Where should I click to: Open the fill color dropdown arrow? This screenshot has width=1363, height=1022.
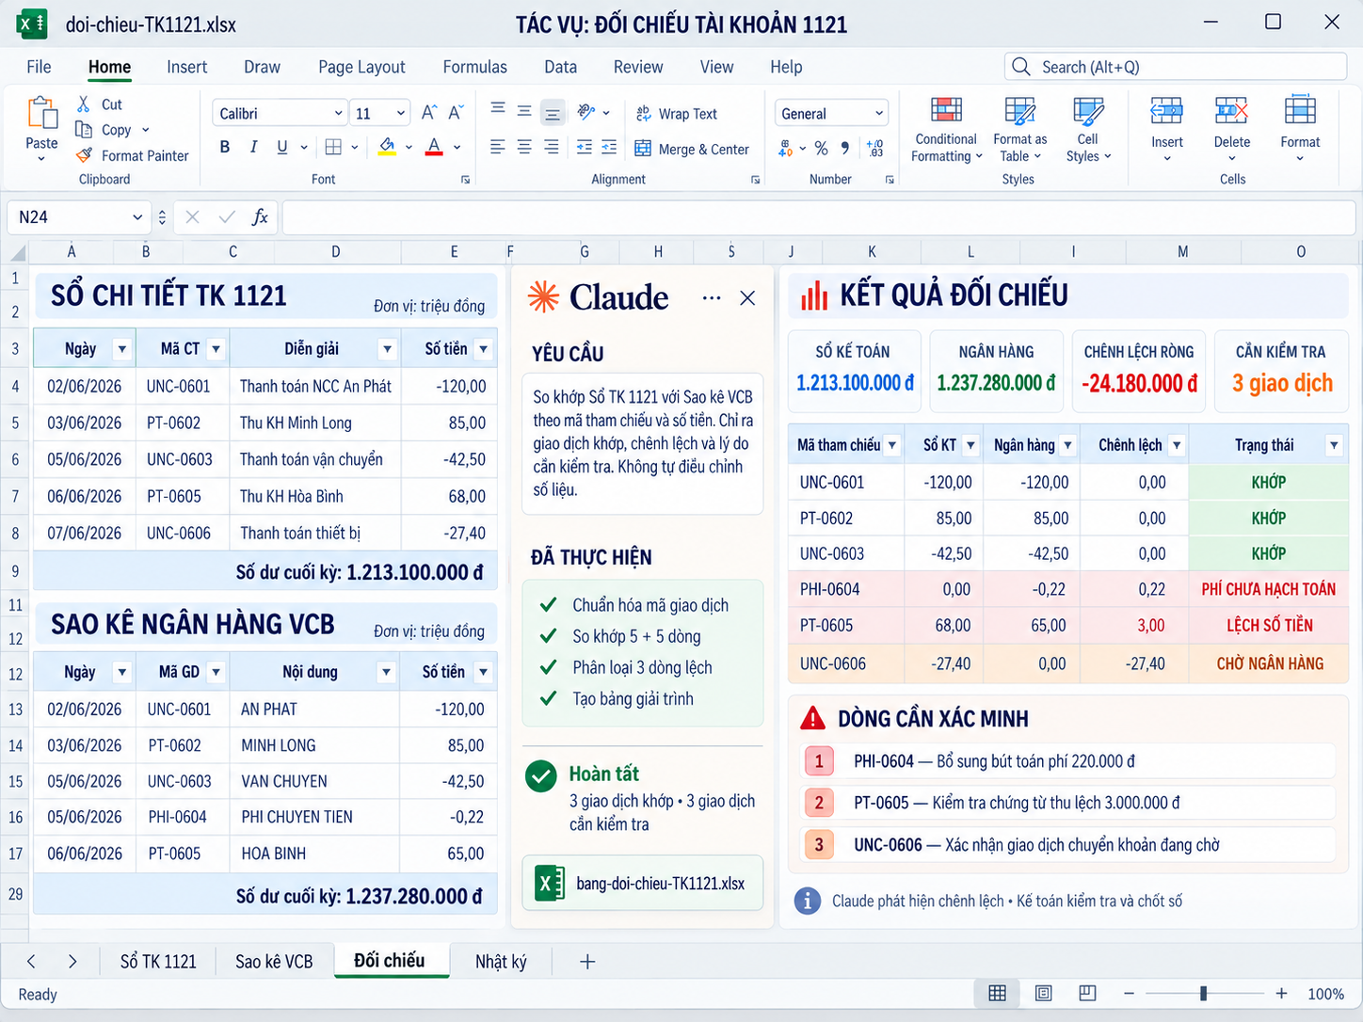[x=409, y=147]
